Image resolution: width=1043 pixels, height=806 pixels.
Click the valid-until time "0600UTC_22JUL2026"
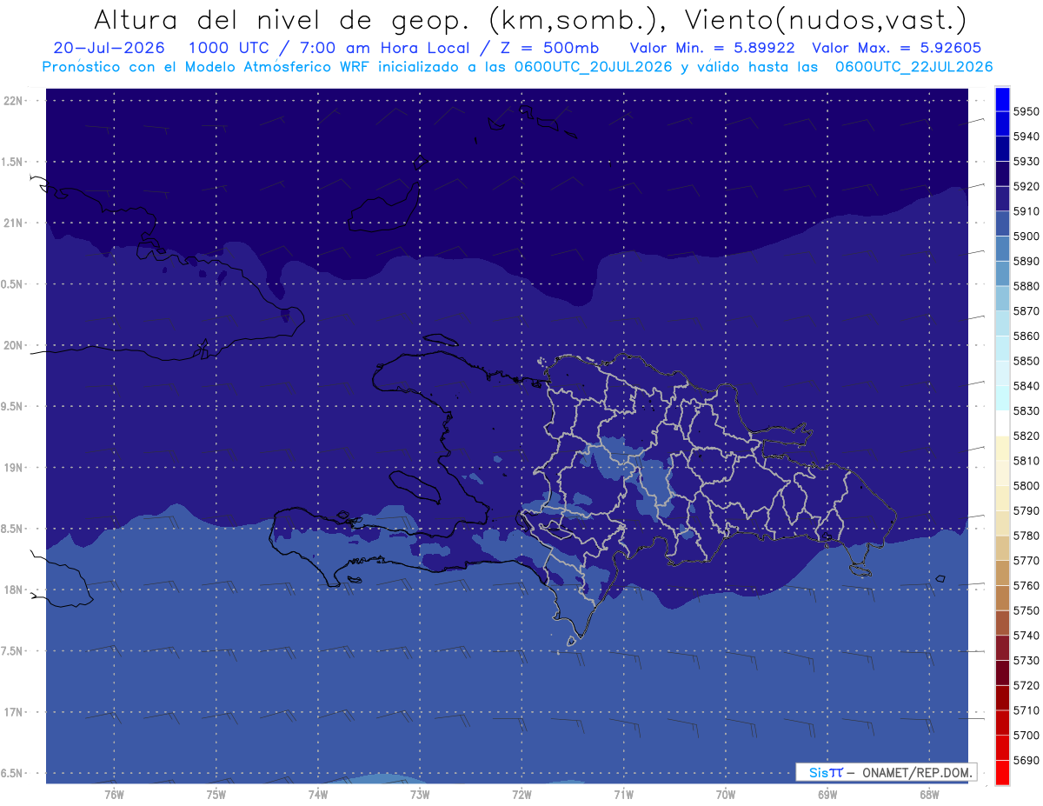point(913,66)
